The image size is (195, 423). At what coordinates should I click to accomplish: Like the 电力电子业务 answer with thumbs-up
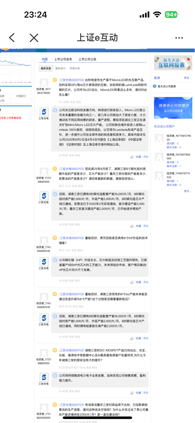132,393
